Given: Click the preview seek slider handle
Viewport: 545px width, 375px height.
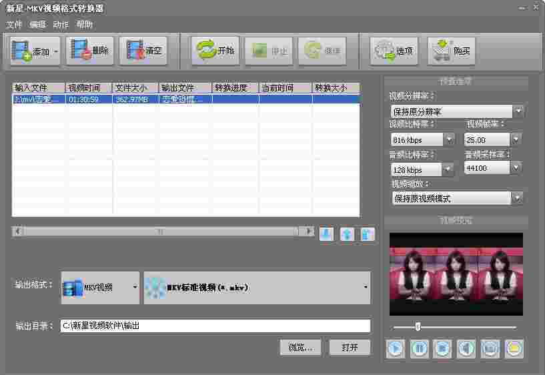Looking at the screenshot, I should [x=418, y=327].
